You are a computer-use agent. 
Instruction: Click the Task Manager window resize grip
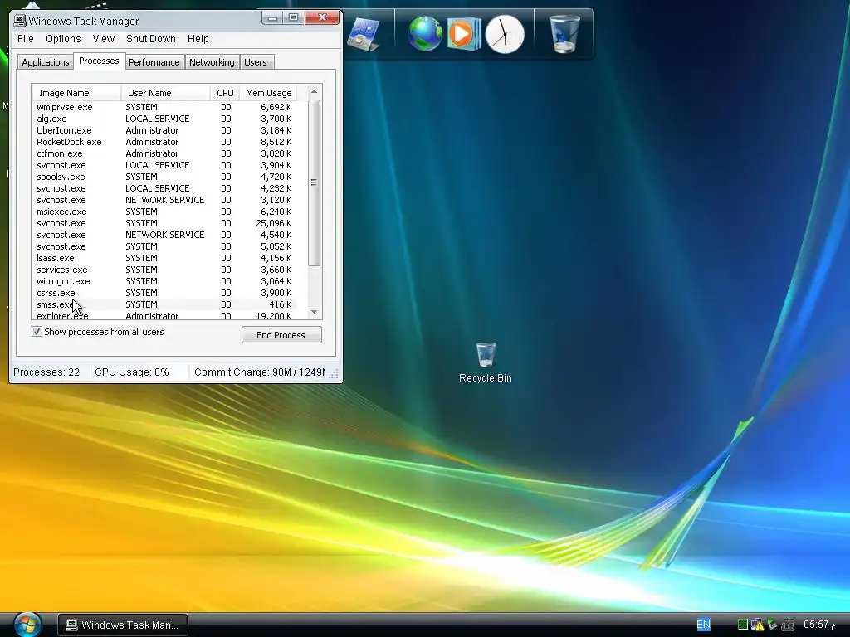334,374
